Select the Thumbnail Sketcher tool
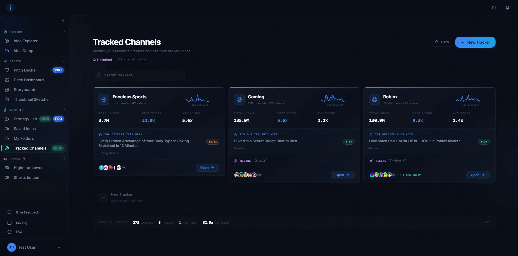The image size is (518, 256). coord(31,99)
